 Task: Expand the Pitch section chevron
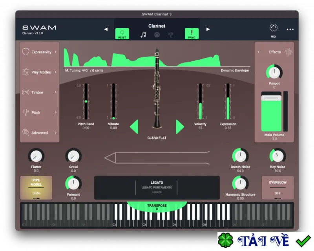(55, 112)
